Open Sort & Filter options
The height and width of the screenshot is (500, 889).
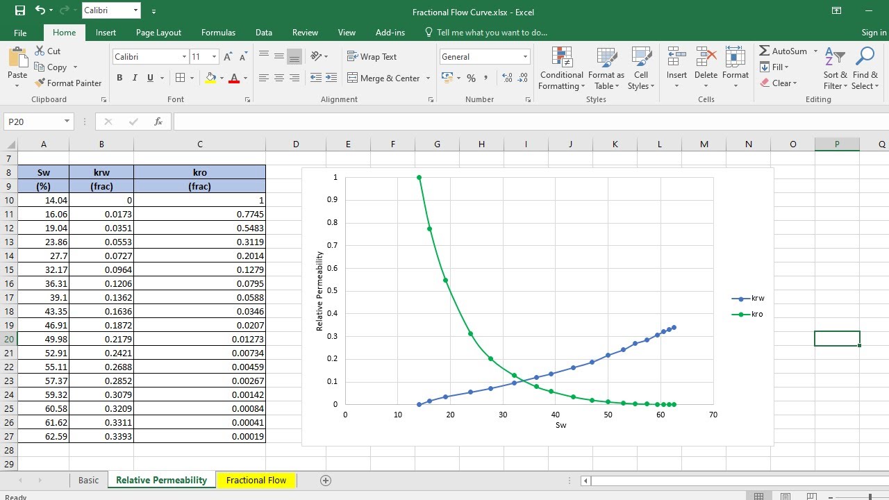pyautogui.click(x=836, y=69)
